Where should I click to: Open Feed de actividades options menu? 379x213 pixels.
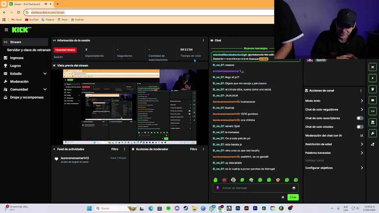point(124,149)
